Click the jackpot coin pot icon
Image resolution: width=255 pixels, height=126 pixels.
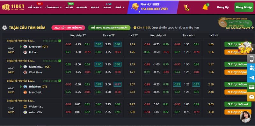pyautogui.click(x=135, y=7)
